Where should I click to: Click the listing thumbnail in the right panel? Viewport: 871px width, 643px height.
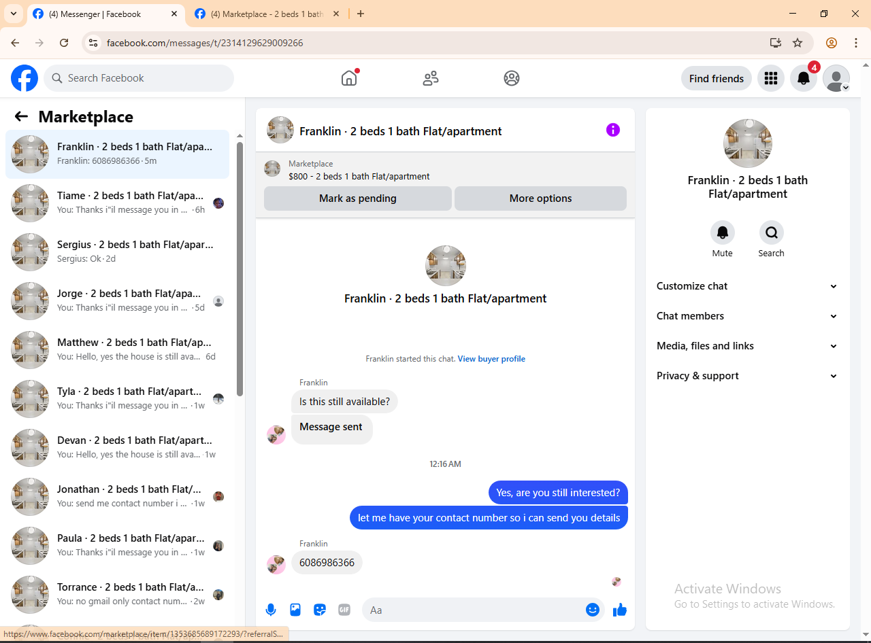coord(748,143)
